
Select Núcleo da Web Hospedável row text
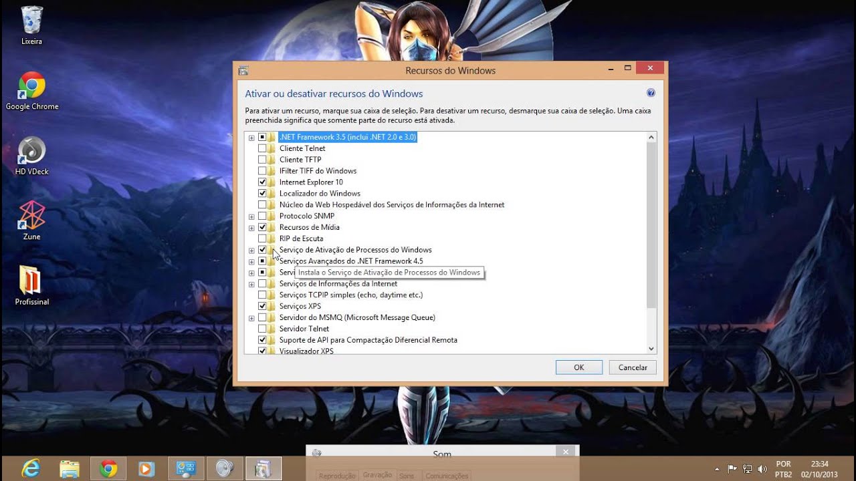[392, 204]
